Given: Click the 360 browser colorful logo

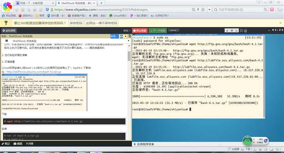Looking at the screenshot, I should (7, 7).
